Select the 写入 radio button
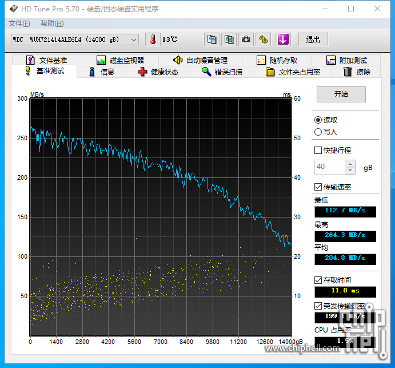Screen dimensions: 395x368 pyautogui.click(x=318, y=132)
